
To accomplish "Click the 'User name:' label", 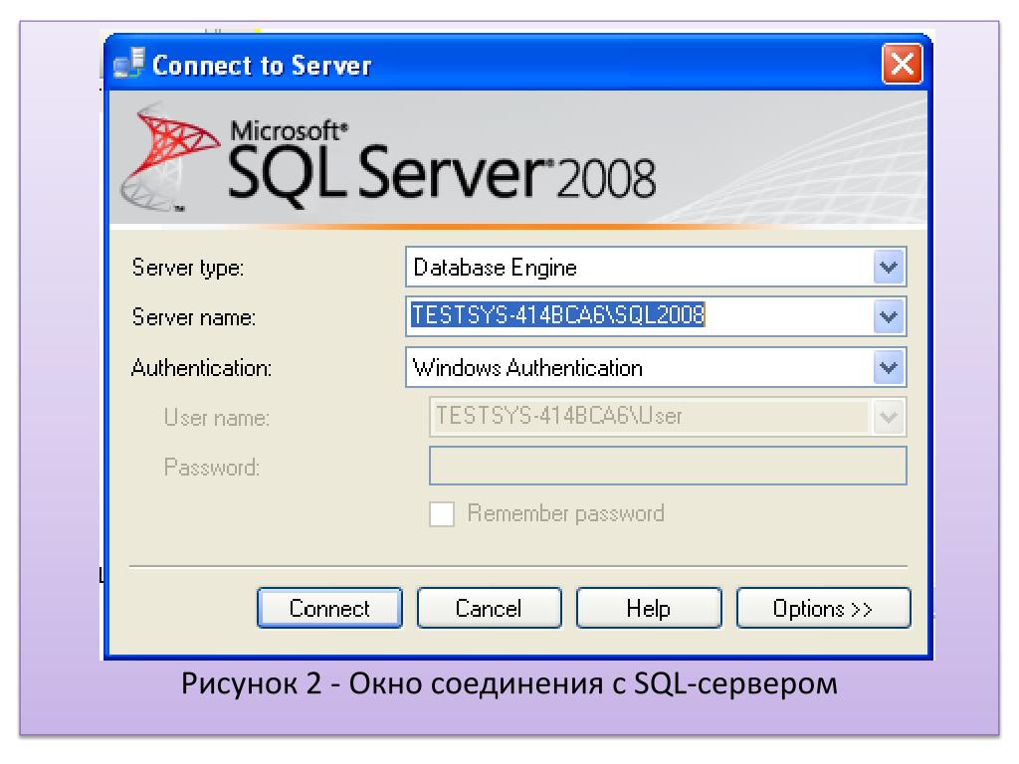I will [x=216, y=417].
